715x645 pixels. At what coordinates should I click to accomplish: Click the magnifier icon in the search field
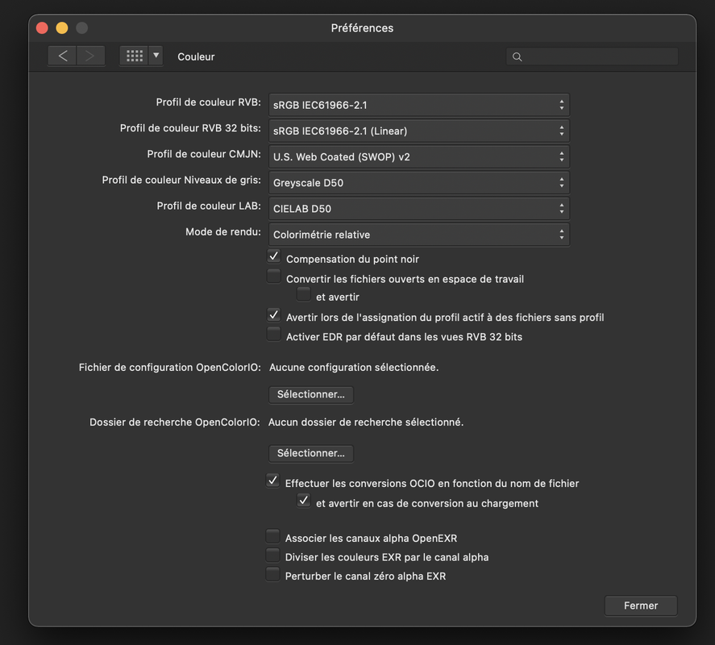tap(517, 56)
